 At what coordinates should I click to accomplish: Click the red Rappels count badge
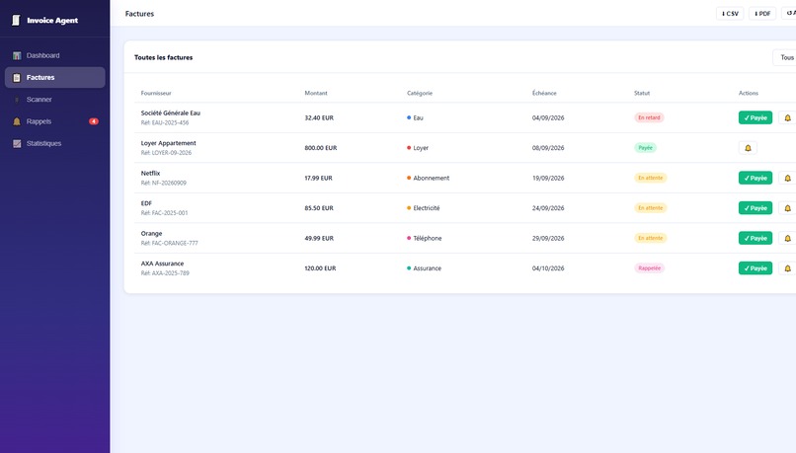pyautogui.click(x=94, y=121)
